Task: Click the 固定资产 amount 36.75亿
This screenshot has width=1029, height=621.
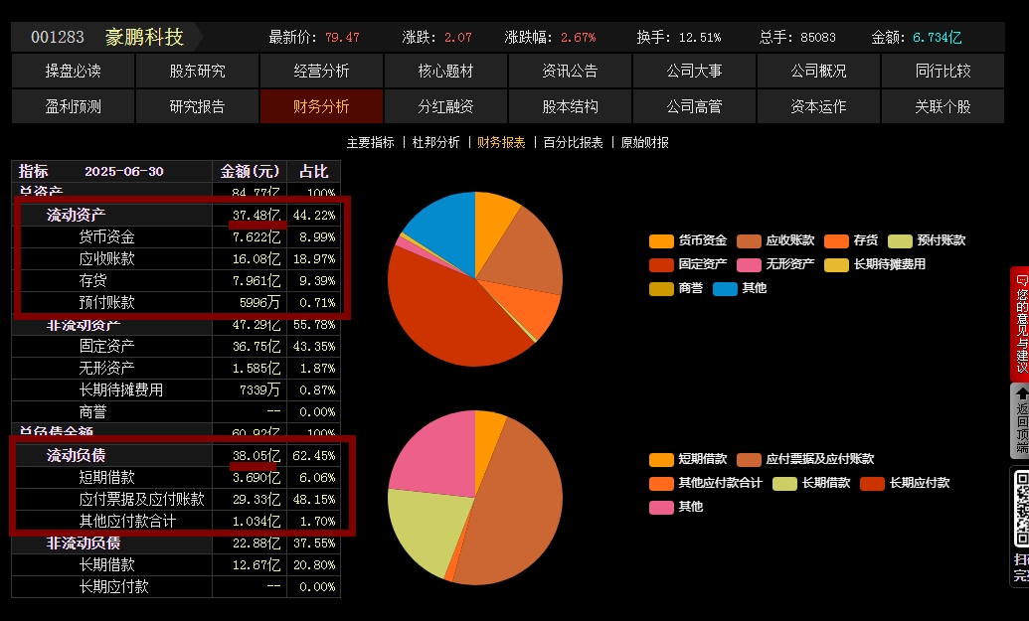Action: [x=256, y=346]
